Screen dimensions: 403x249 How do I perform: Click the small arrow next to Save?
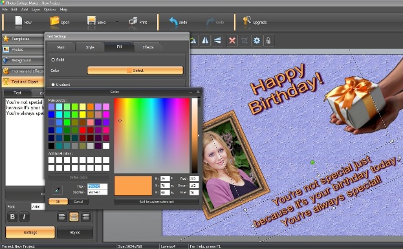(x=117, y=22)
